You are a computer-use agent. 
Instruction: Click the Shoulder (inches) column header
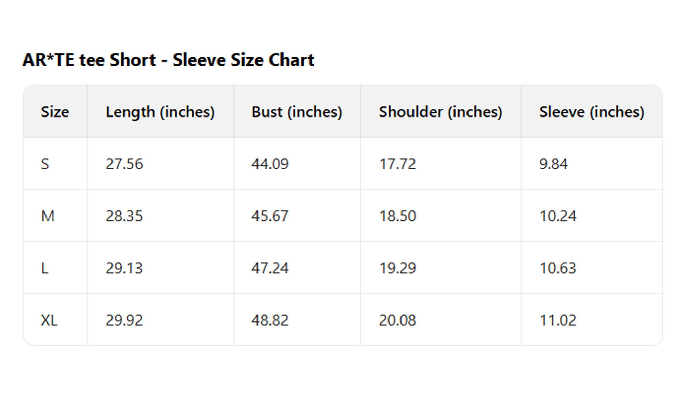(440, 112)
